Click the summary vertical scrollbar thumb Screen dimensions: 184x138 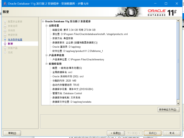(178, 61)
